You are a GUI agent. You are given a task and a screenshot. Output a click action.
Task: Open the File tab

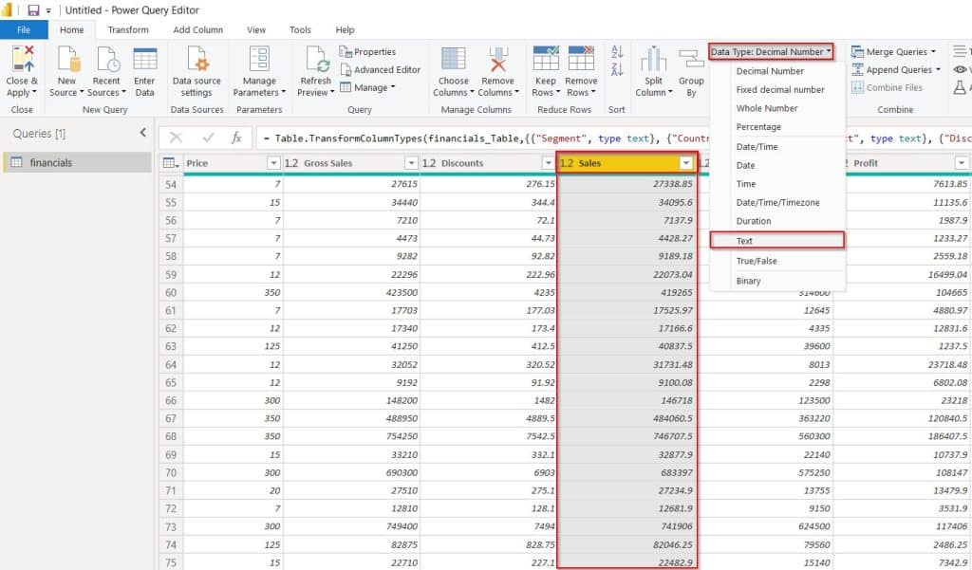pyautogui.click(x=24, y=29)
